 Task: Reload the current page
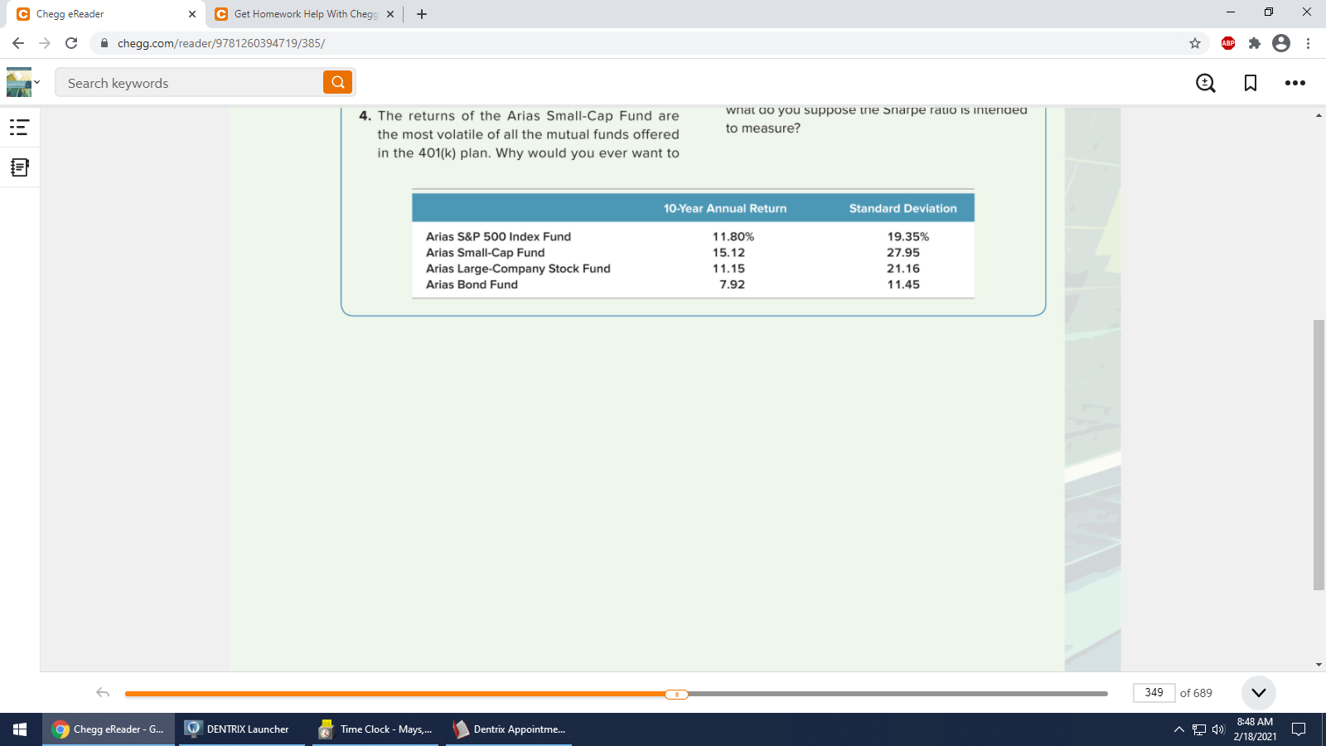(71, 43)
